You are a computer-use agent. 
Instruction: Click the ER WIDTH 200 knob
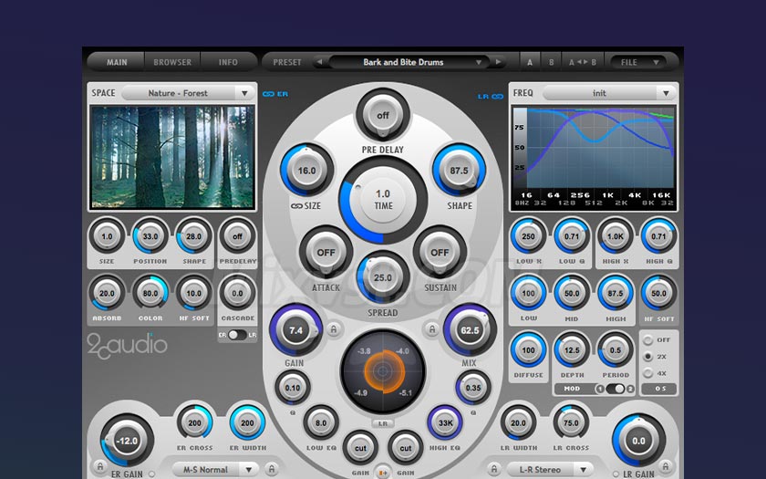coord(247,422)
